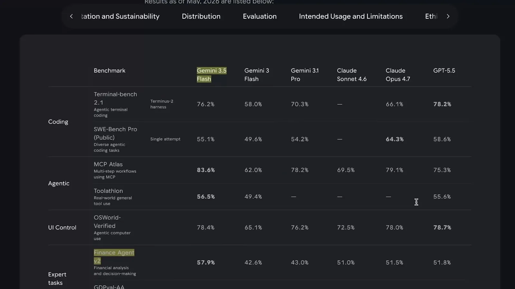
Task: Click the Terminal-bench 2.1 row title
Action: coord(115,98)
